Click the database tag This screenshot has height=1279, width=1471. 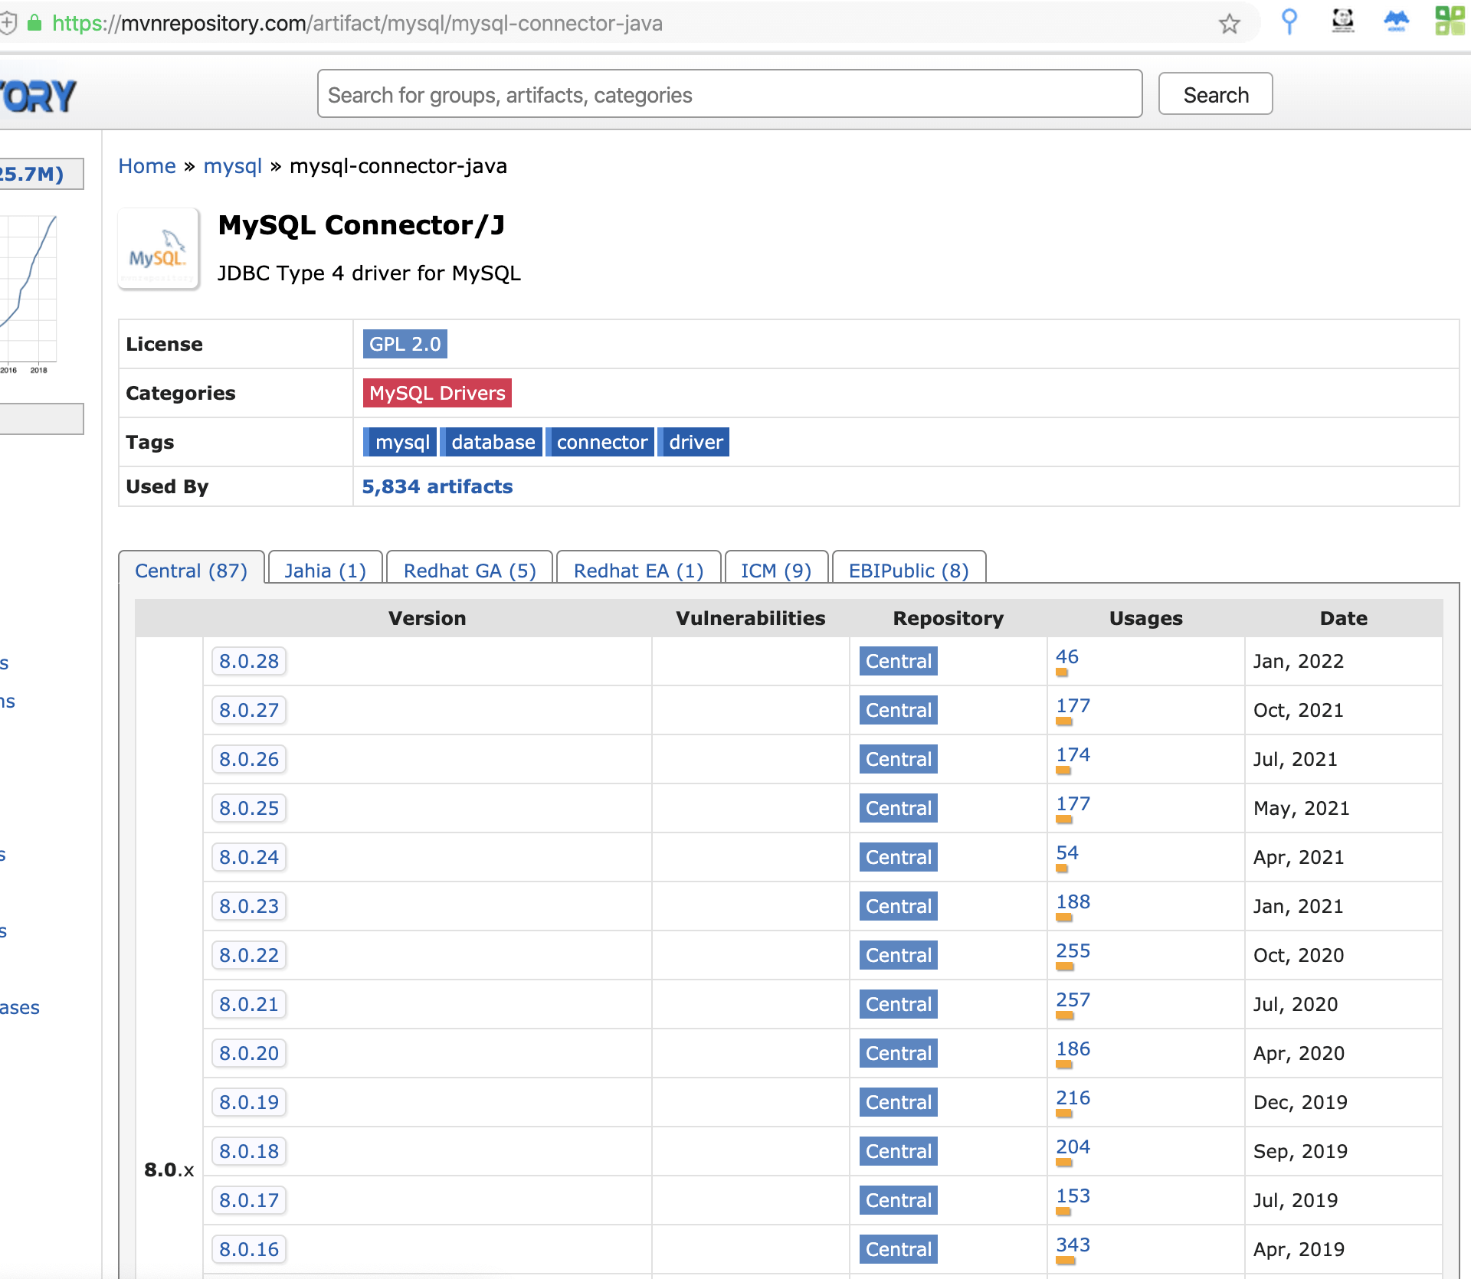pyautogui.click(x=493, y=442)
